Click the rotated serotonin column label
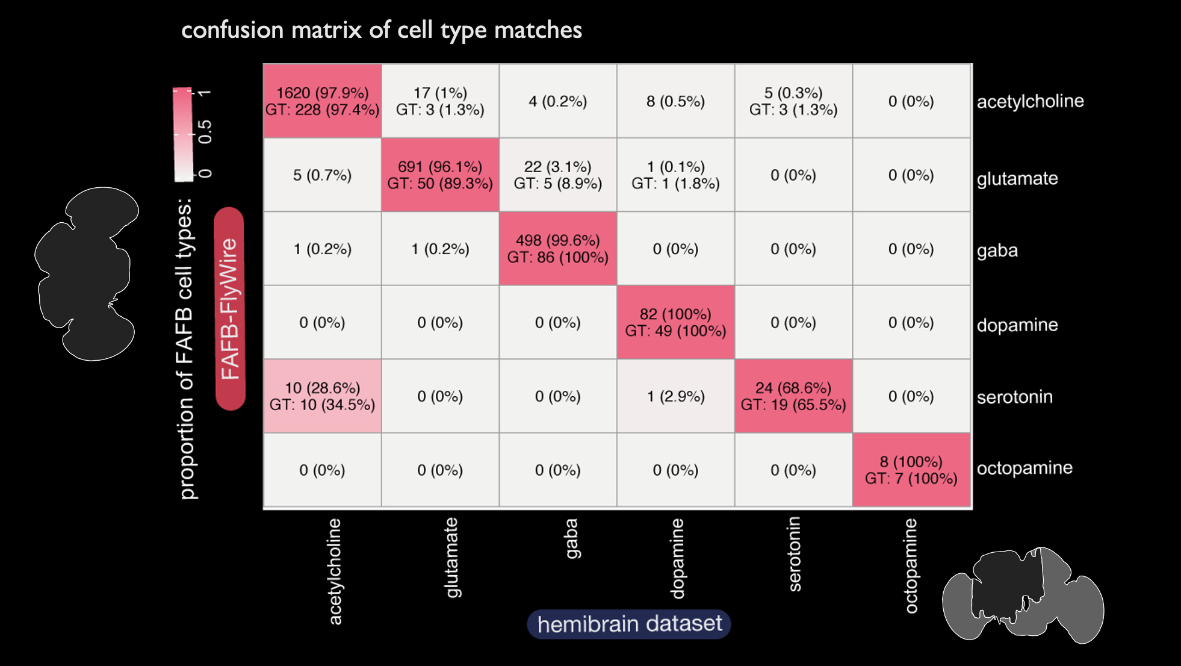The height and width of the screenshot is (666, 1181). coord(795,554)
